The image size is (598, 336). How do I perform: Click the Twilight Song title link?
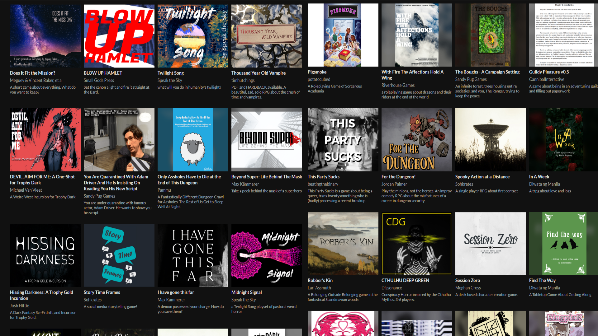pos(170,73)
